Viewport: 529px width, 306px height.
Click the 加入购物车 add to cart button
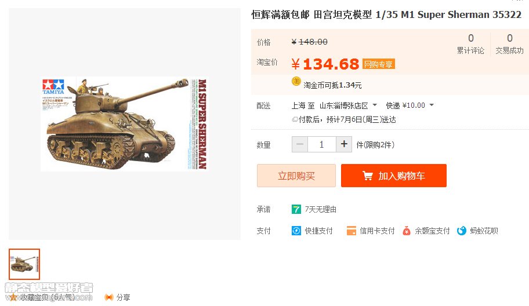click(394, 176)
